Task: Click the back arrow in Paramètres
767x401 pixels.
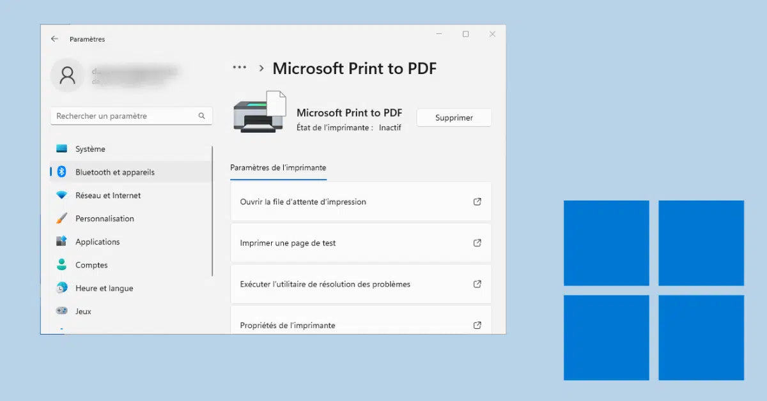Action: pyautogui.click(x=54, y=39)
